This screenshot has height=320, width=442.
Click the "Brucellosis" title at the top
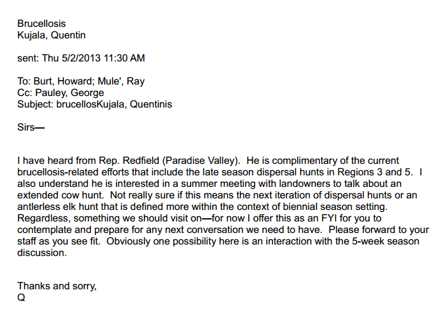(x=41, y=24)
